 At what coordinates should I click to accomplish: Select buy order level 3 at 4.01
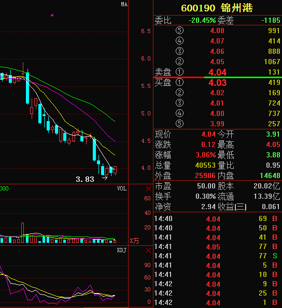pos(218,103)
